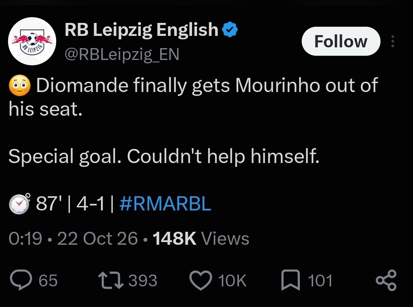
Task: Click the 10K likes count
Action: click(233, 280)
